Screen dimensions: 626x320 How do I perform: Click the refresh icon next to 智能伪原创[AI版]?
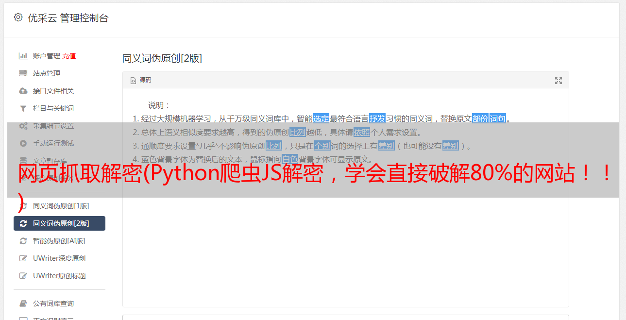coord(23,241)
